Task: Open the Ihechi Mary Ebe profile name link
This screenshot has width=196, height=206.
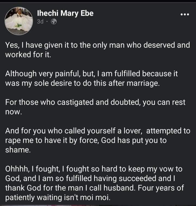Action: (65, 13)
